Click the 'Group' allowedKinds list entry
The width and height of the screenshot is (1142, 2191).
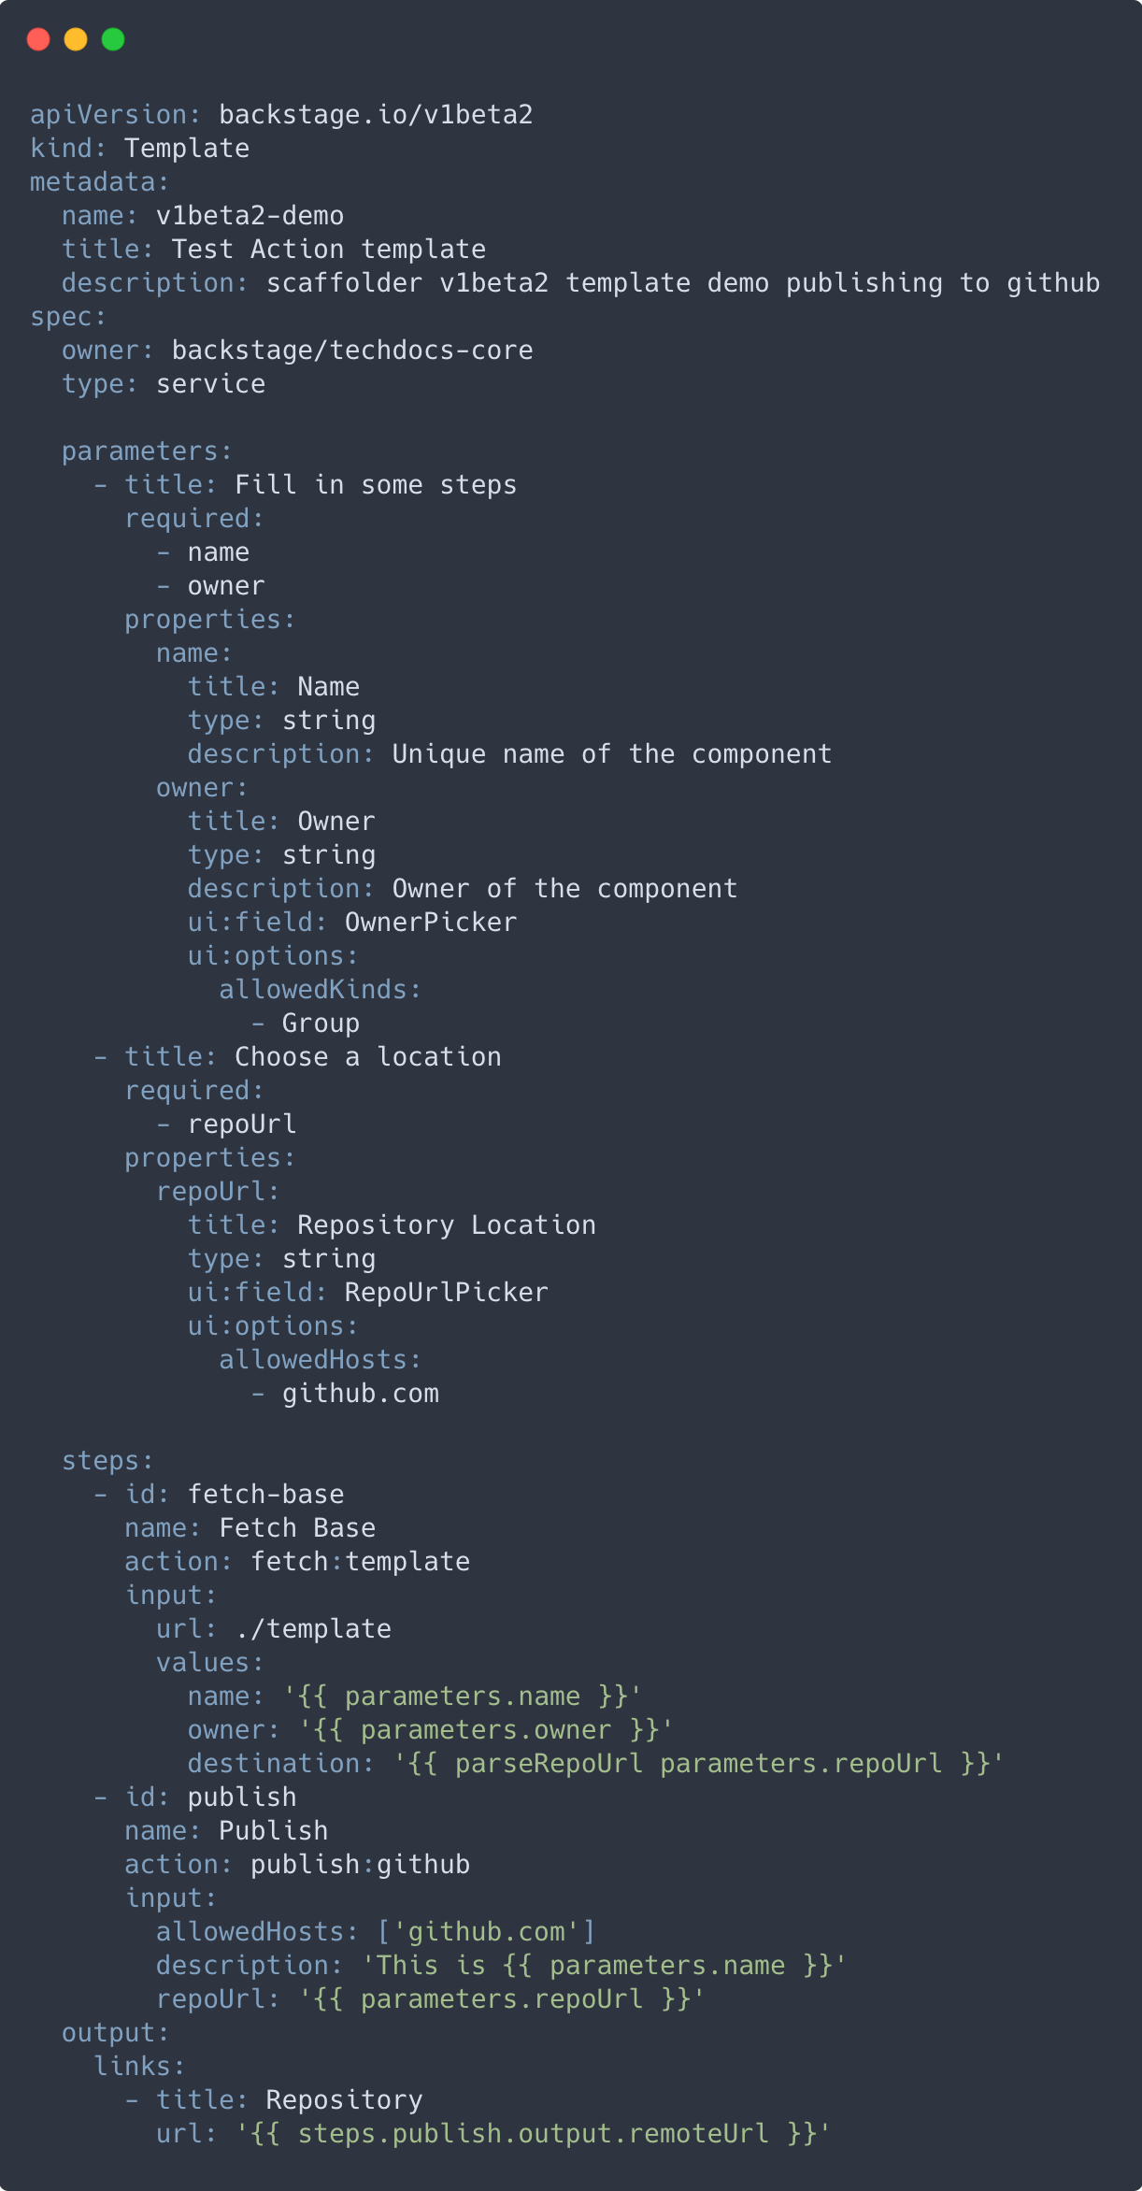click(321, 1024)
